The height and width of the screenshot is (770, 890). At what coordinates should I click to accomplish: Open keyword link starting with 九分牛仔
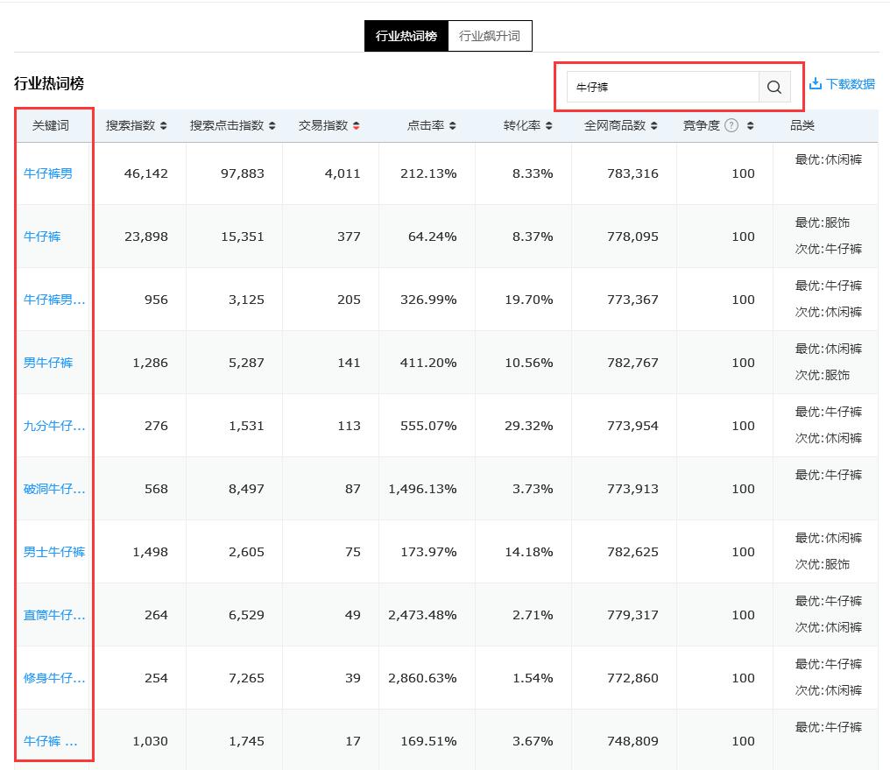54,426
